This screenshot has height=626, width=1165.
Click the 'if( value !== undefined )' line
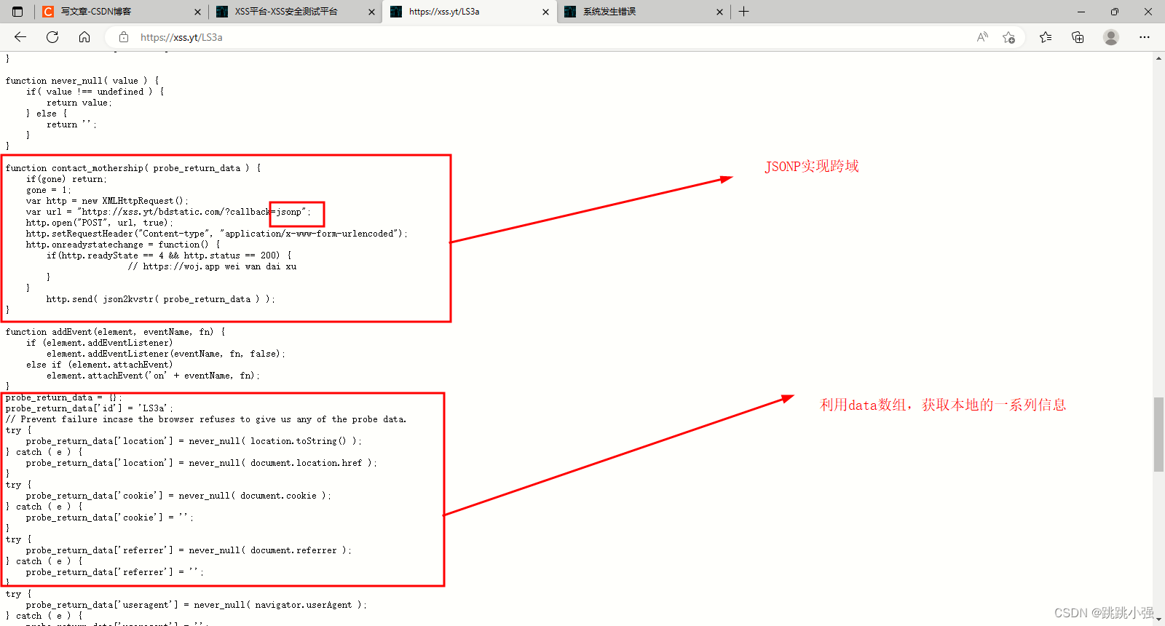pyautogui.click(x=95, y=92)
